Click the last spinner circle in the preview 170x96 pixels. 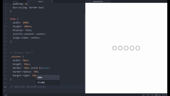(x=138, y=48)
